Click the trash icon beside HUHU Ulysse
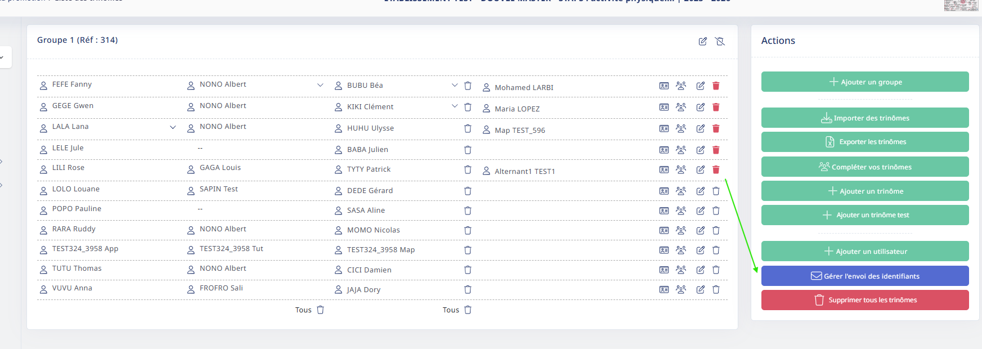Screen dimensions: 982x349 point(468,128)
